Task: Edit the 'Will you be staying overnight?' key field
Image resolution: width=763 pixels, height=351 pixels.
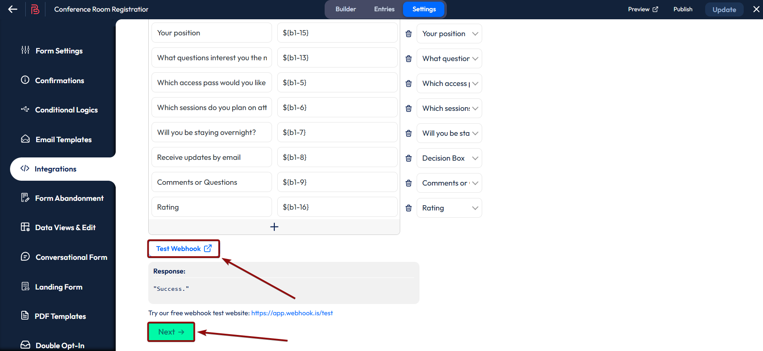Action: coord(212,133)
